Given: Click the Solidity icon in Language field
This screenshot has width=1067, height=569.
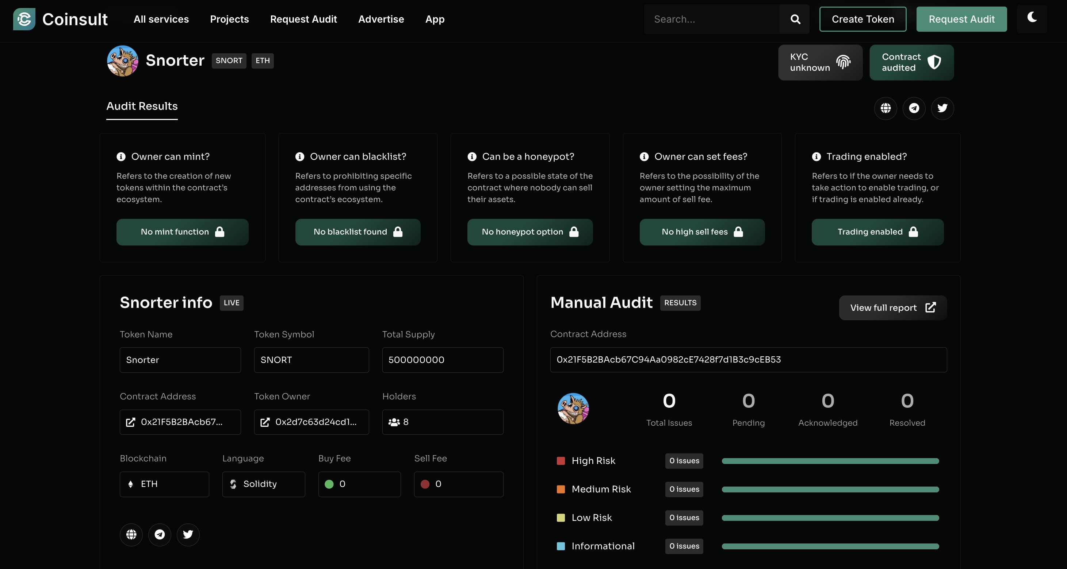Looking at the screenshot, I should (233, 484).
